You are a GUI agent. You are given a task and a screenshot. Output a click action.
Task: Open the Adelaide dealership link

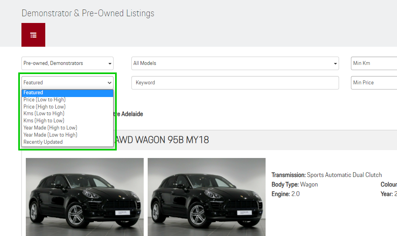[x=131, y=114]
